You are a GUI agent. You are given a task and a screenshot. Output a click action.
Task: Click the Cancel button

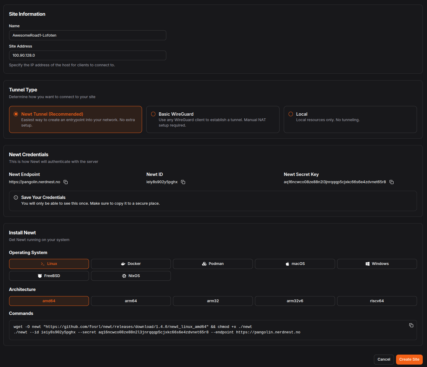coord(384,359)
